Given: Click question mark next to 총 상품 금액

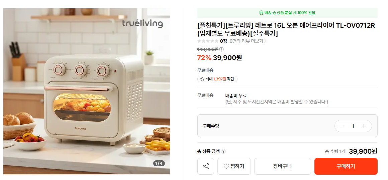Looking at the screenshot, I should pyautogui.click(x=223, y=151).
